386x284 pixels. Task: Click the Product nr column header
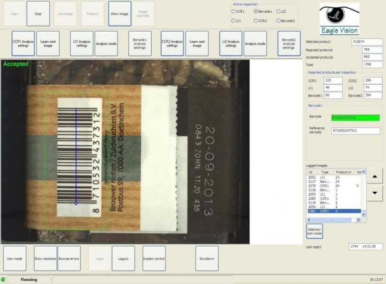[x=344, y=172]
